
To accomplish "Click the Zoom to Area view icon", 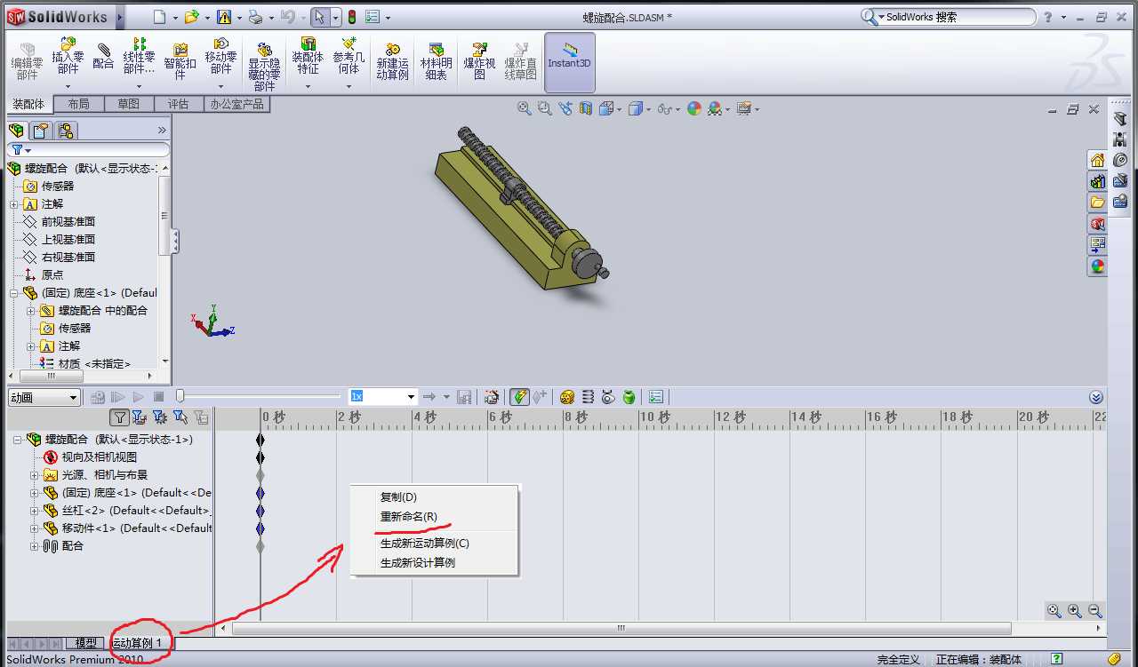I will 544,108.
